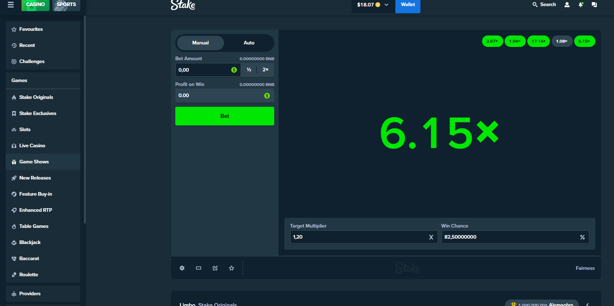Open the 1.94× past result
This screenshot has height=306, width=614.
point(515,41)
